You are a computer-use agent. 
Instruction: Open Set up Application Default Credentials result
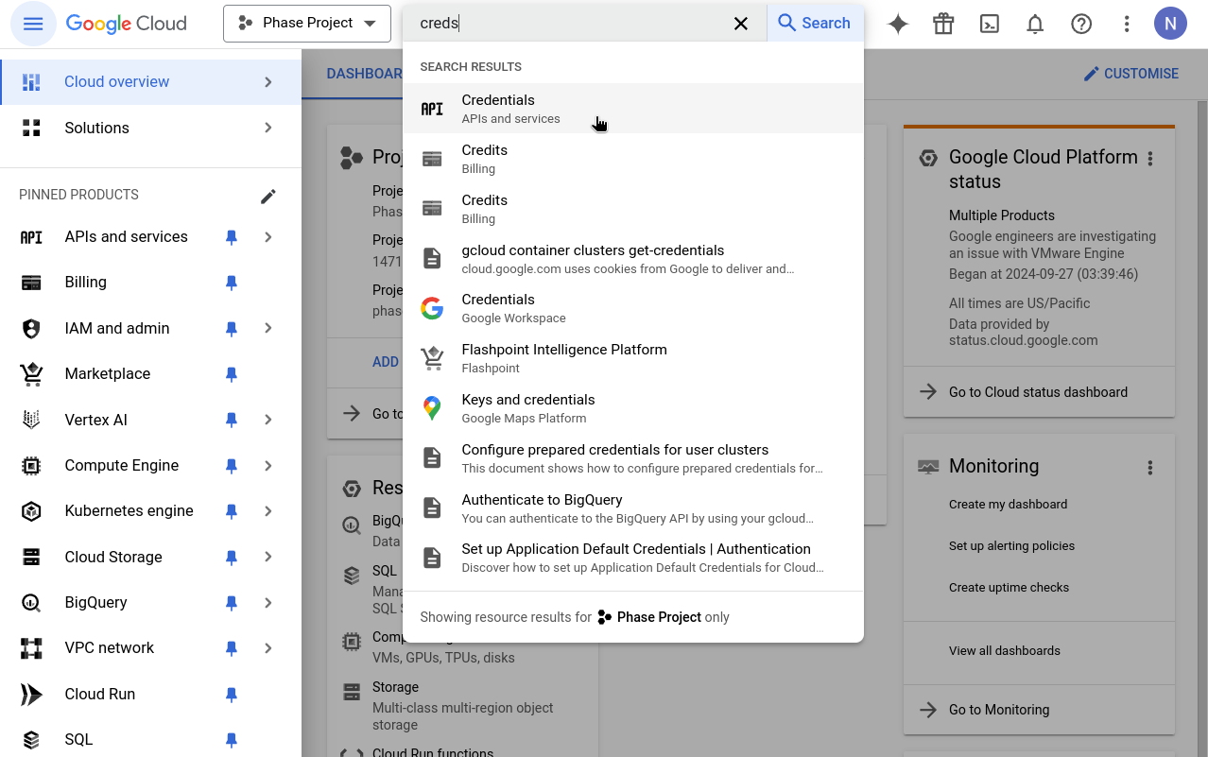point(632,558)
